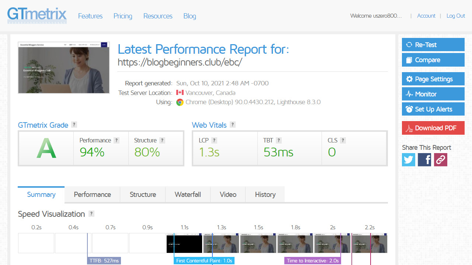The width and height of the screenshot is (472, 265).
Task: Click the 1.5s filmstrip frame
Action: coord(258,243)
